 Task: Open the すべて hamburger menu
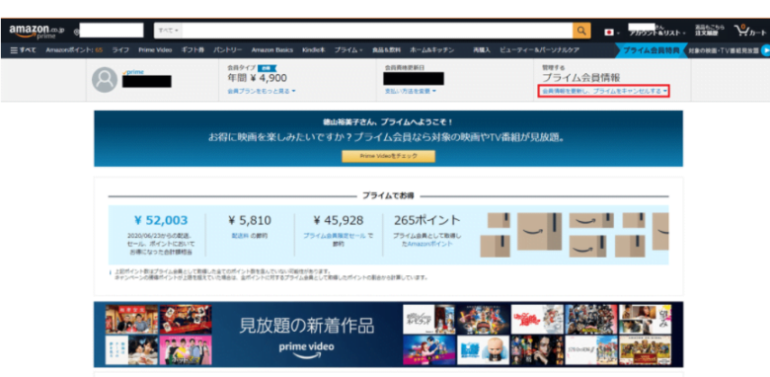[23, 50]
